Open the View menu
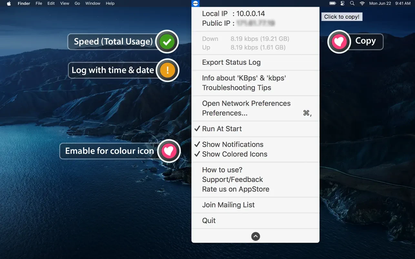 click(65, 3)
